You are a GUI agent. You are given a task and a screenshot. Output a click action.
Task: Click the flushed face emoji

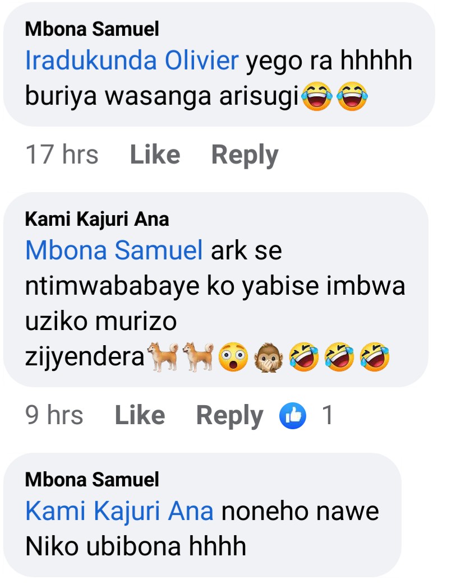pyautogui.click(x=234, y=357)
